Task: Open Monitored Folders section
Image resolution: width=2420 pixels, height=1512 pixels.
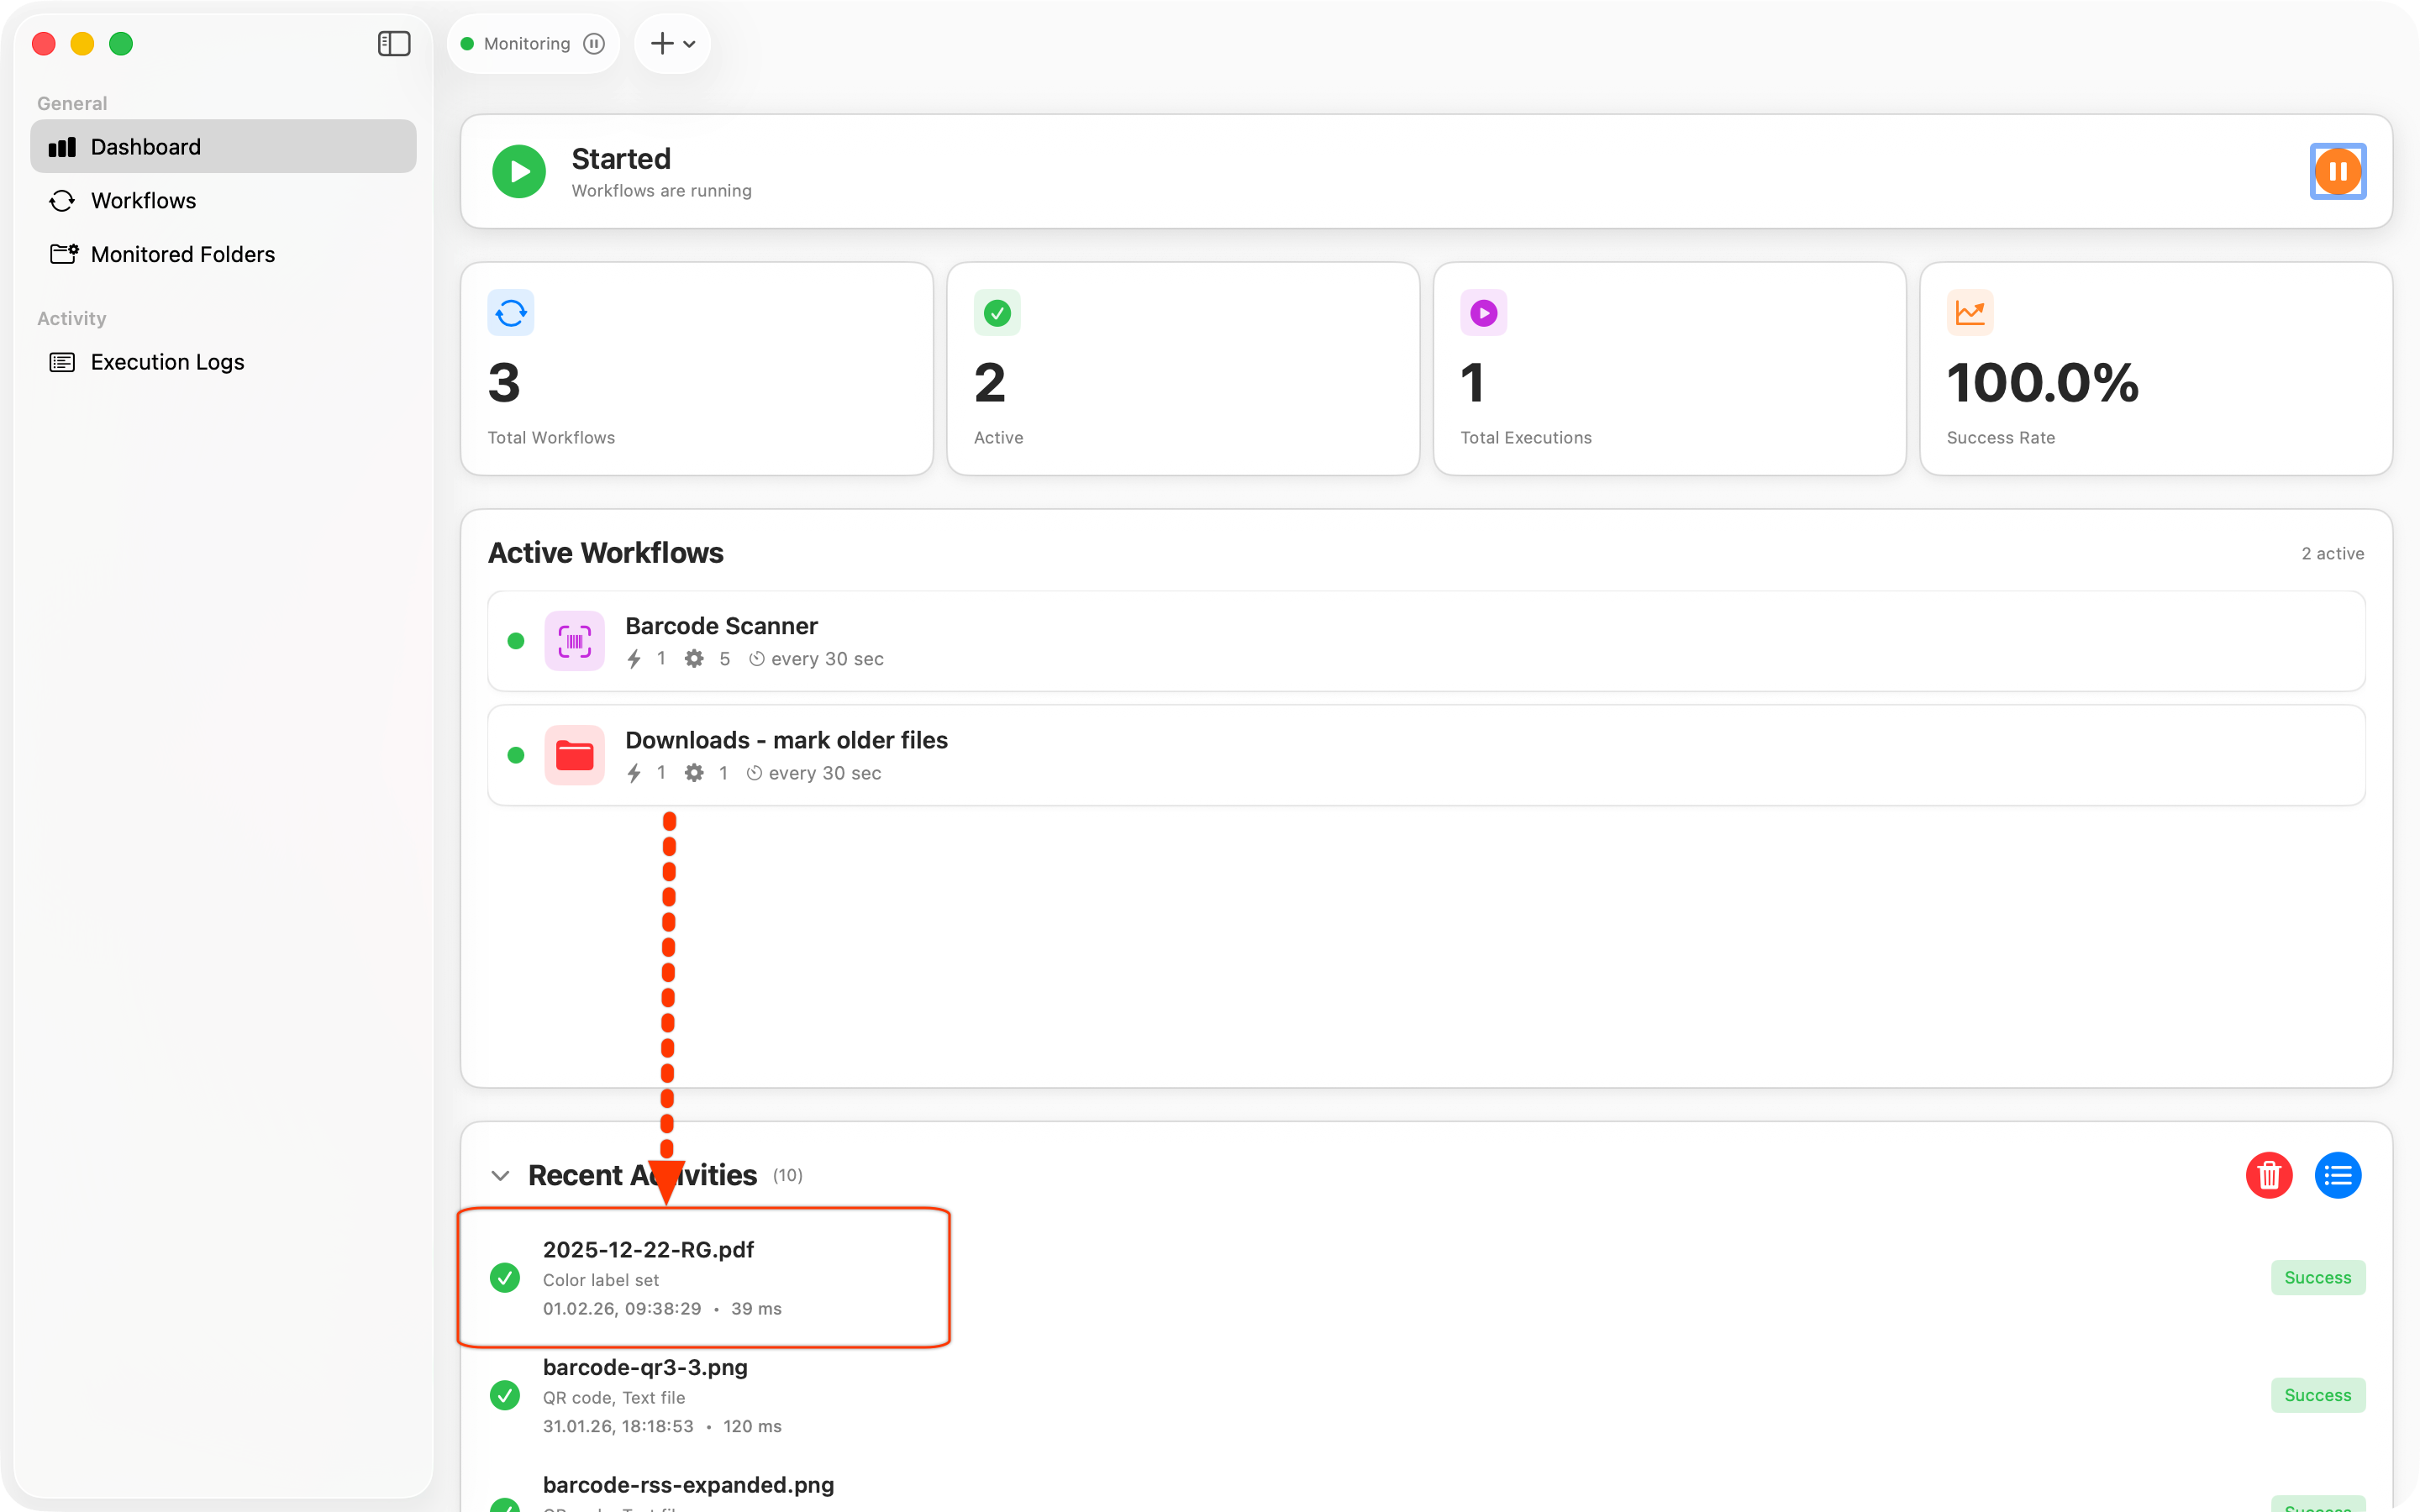Action: 223,254
